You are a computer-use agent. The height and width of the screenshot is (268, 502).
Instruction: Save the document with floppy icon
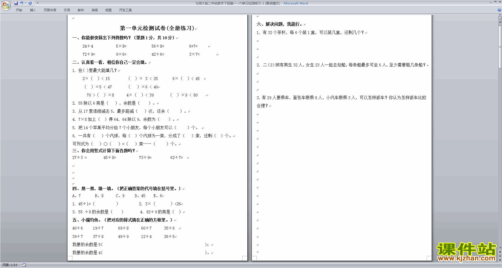click(16, 3)
